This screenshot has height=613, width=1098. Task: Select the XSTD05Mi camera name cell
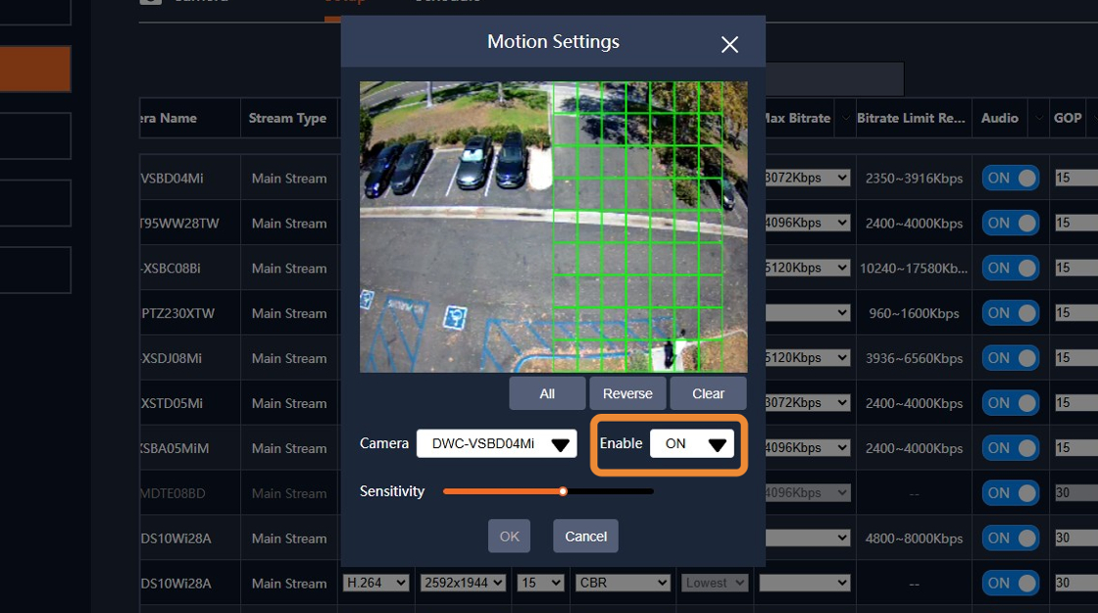(x=190, y=403)
